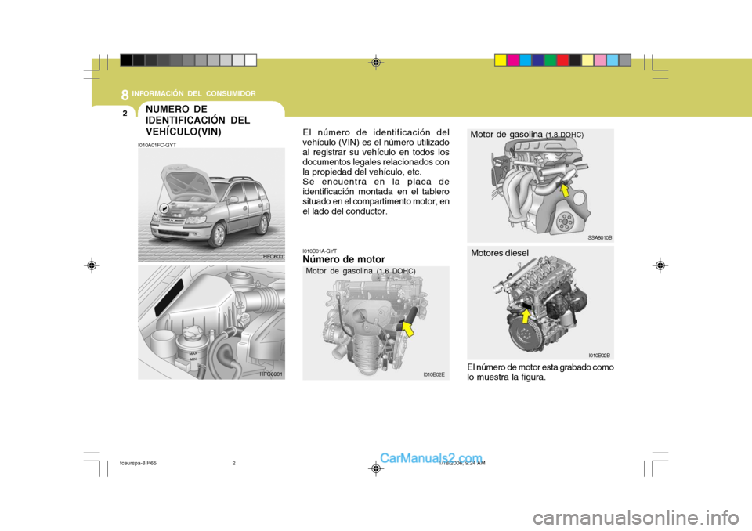Click the 'Motor de gasolina (1.8 DOHC)' caption
This screenshot has height=531, width=752.
[x=526, y=135]
